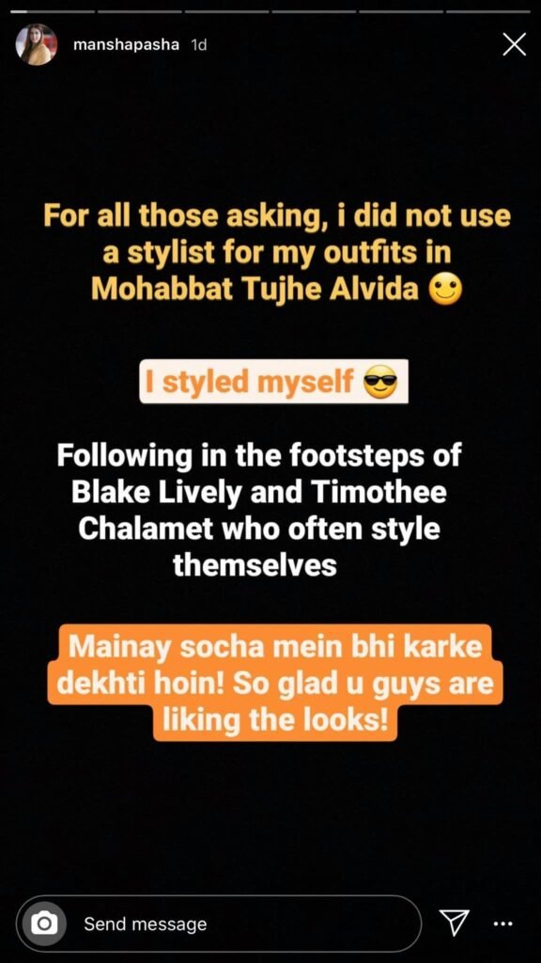The image size is (541, 963).
Task: Tap the sunglasses emoji after styled myself
Action: 380,383
